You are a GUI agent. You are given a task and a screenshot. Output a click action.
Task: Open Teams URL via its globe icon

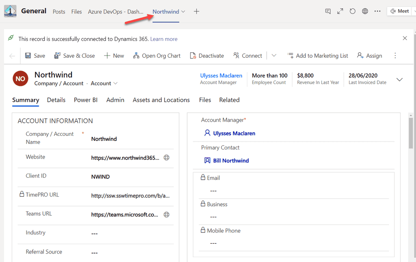166,215
